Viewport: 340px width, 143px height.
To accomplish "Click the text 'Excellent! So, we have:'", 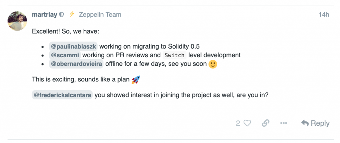I will [65, 31].
